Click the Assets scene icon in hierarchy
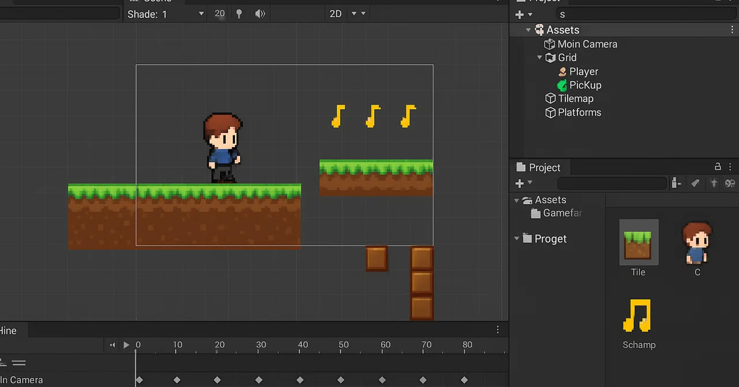This screenshot has height=387, width=739. coord(539,30)
